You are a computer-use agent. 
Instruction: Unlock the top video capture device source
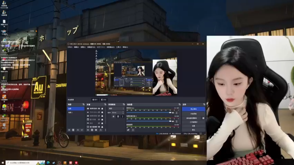coord(102,109)
